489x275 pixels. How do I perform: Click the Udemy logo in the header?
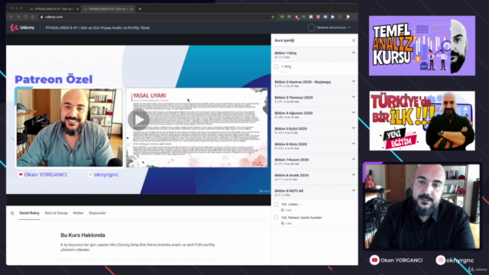tap(22, 27)
